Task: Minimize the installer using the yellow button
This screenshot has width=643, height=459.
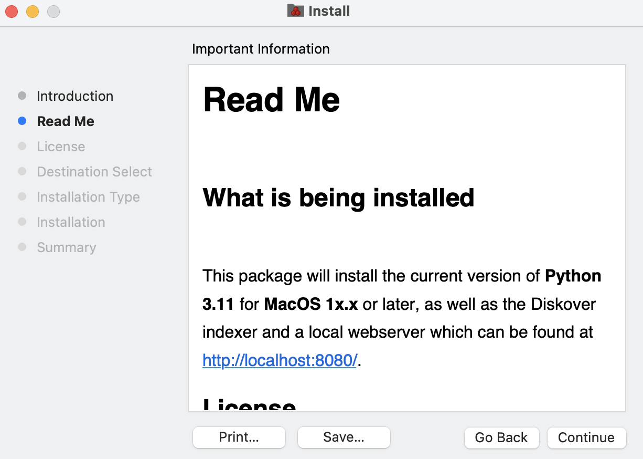Action: [33, 11]
